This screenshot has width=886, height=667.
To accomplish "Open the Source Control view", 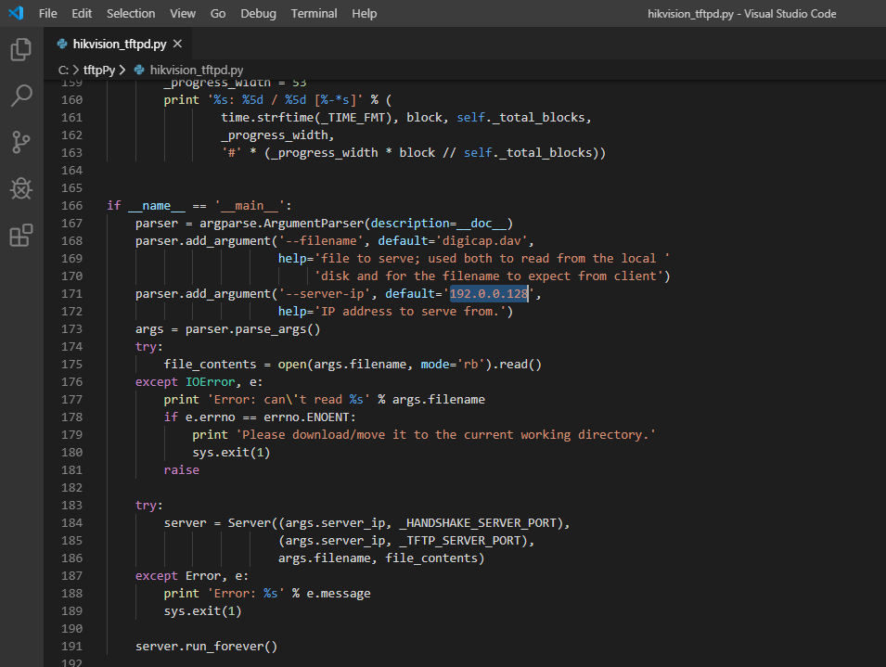I will pyautogui.click(x=20, y=142).
